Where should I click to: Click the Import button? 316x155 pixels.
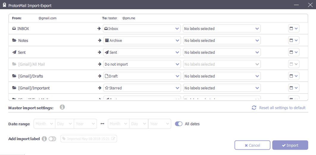(290, 145)
